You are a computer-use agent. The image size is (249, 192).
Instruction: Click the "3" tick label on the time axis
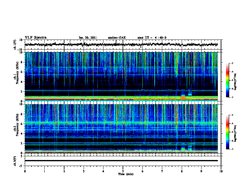coord(84,171)
